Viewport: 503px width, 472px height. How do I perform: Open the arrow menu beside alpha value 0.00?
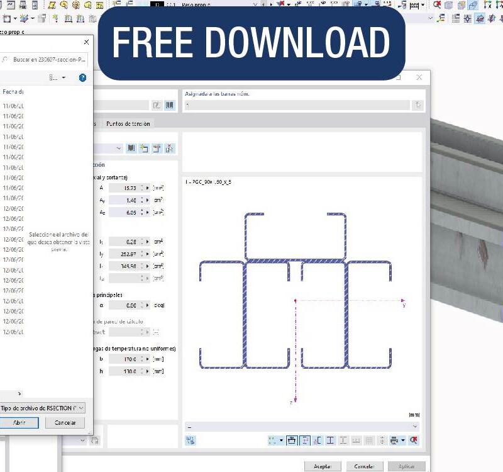point(147,305)
